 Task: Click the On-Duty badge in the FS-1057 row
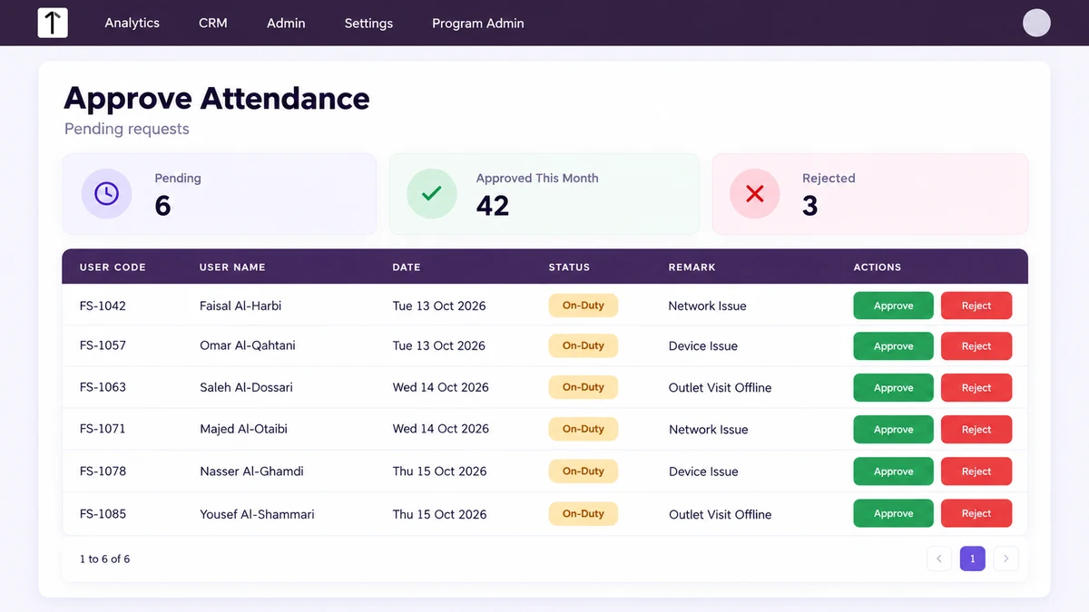pyautogui.click(x=583, y=345)
